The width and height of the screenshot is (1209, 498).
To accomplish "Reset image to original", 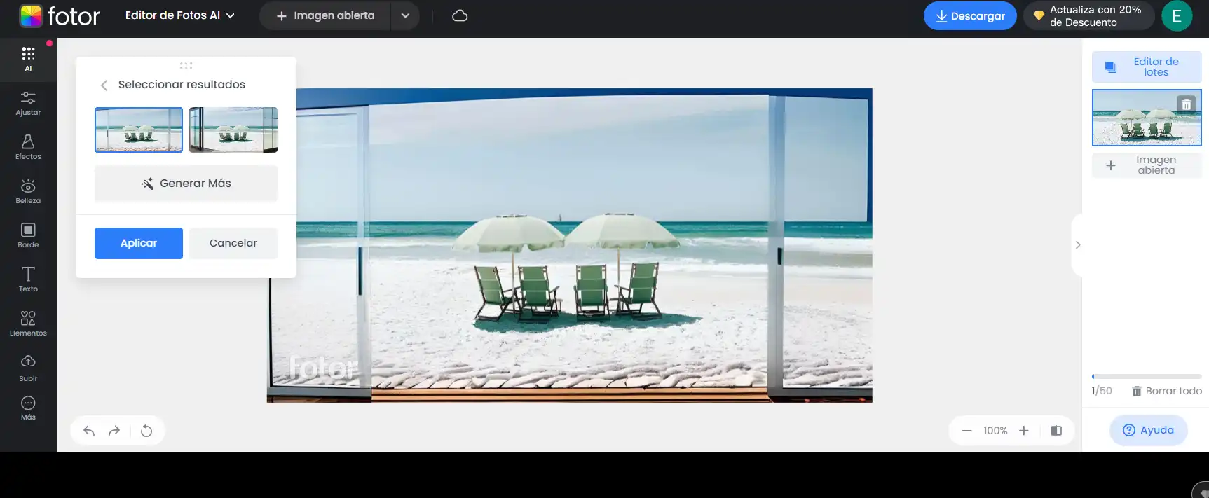I will (x=146, y=431).
